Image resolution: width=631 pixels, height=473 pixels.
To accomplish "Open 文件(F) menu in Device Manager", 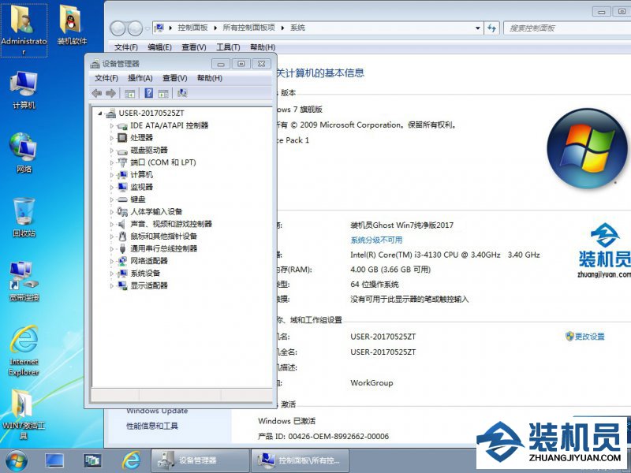I will tap(106, 78).
